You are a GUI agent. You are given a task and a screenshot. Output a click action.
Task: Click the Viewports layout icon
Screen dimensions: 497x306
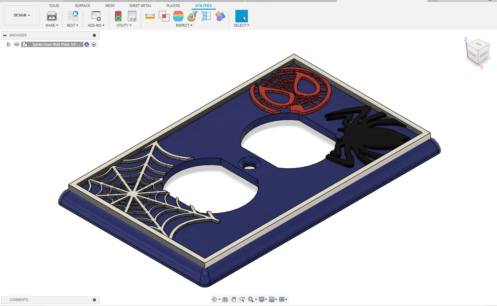click(x=282, y=299)
